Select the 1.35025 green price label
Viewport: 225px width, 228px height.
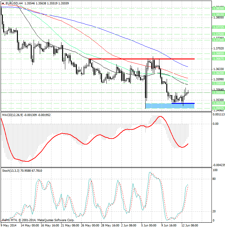[x=218, y=108]
